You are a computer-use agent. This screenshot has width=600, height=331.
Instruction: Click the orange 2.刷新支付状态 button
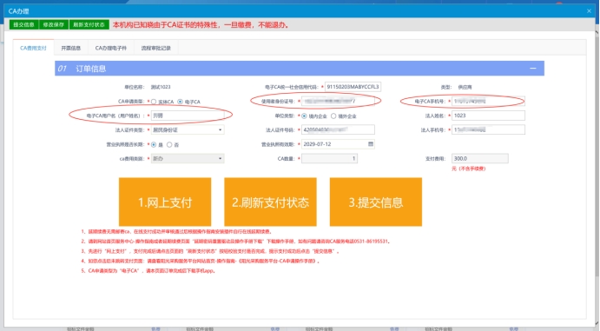[x=270, y=202]
